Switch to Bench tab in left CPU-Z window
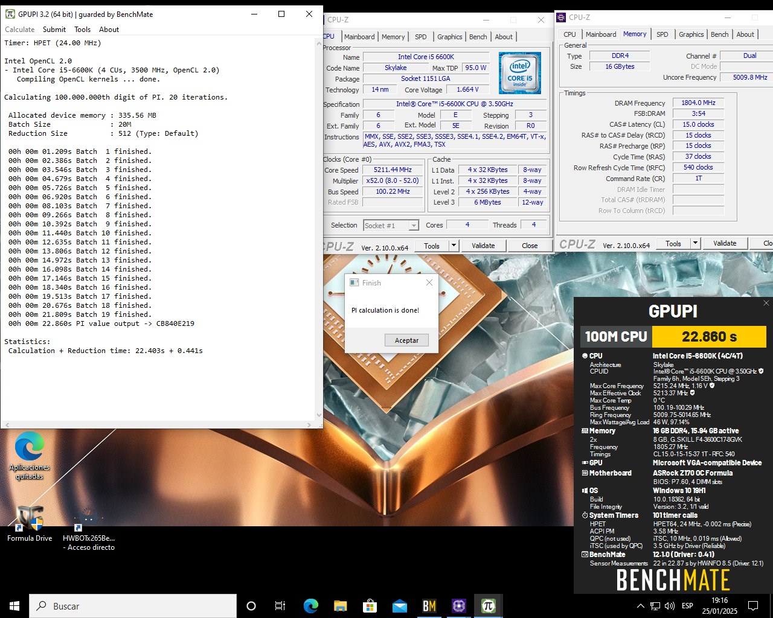The height and width of the screenshot is (618, 773). tap(478, 37)
